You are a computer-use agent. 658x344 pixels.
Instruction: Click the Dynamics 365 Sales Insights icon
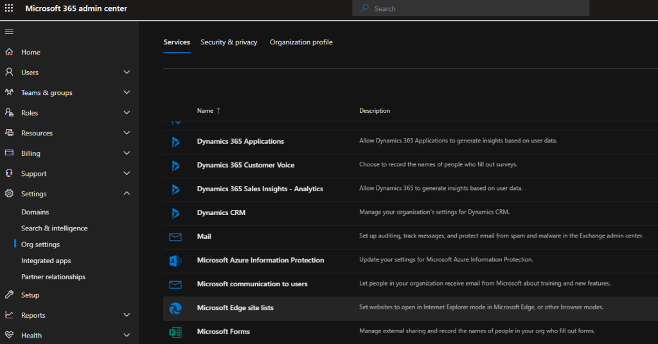[175, 189]
